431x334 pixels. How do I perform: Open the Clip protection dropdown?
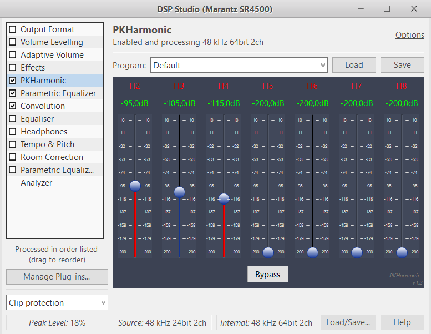point(57,303)
